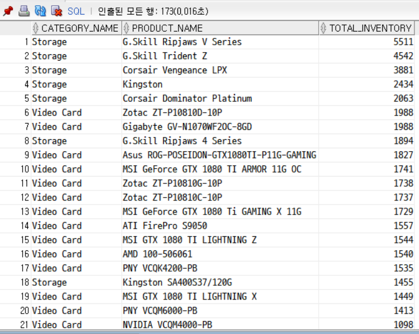Select the Zotac ZT-P10810C-10P cell
419x334 pixels.
click(220, 198)
